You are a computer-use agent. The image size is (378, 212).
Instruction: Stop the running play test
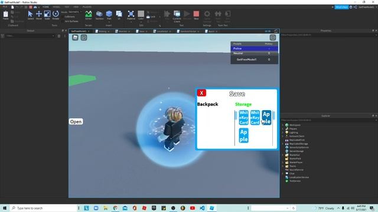[196, 15]
